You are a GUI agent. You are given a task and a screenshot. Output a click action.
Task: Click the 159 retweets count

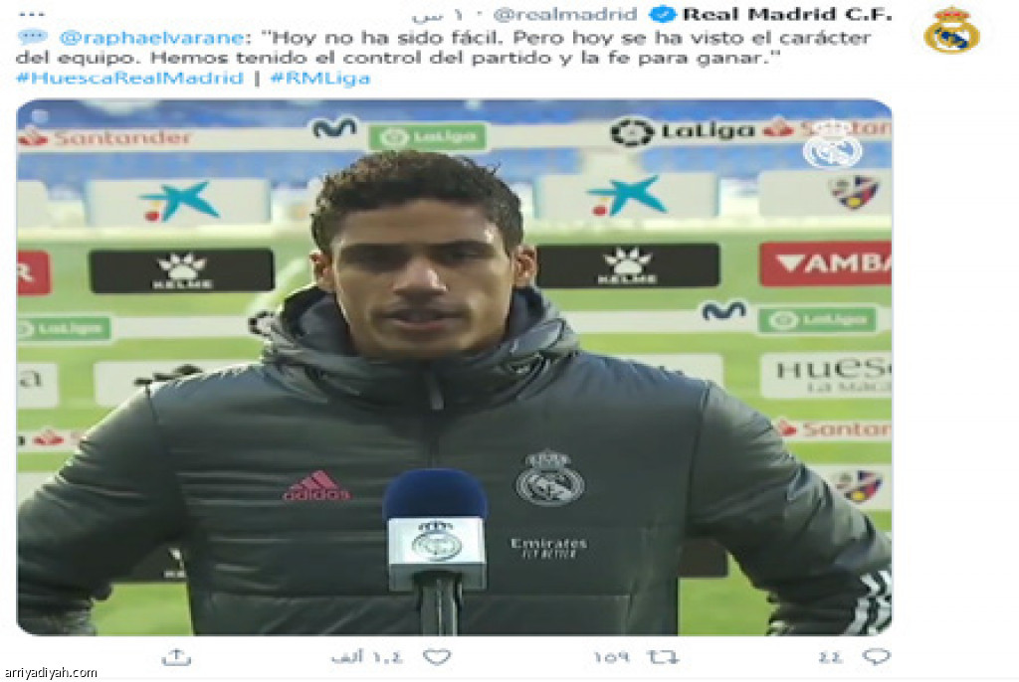(612, 657)
